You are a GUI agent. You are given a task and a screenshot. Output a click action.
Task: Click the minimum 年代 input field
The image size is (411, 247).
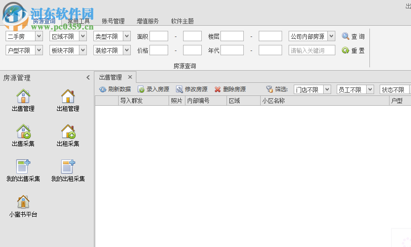point(232,50)
